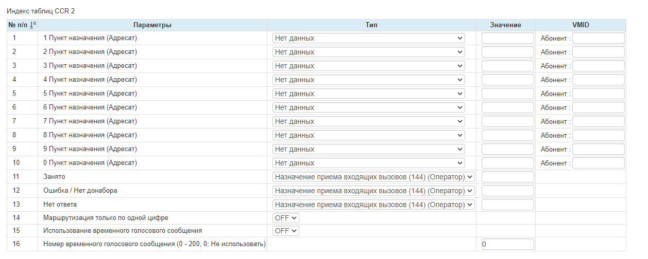This screenshot has height=259, width=648.
Task: Expand Тип dropdown for 5 Пункт назначения
Action: (368, 94)
